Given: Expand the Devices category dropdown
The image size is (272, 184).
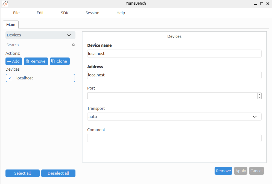Looking at the screenshot, I should pyautogui.click(x=40, y=35).
